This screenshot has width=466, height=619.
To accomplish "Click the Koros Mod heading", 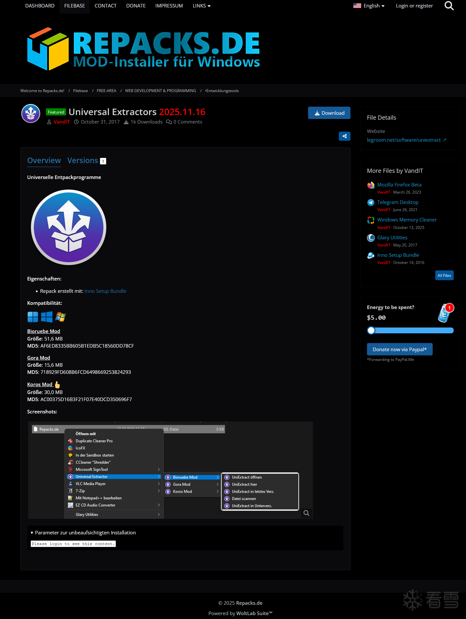I will coord(40,385).
